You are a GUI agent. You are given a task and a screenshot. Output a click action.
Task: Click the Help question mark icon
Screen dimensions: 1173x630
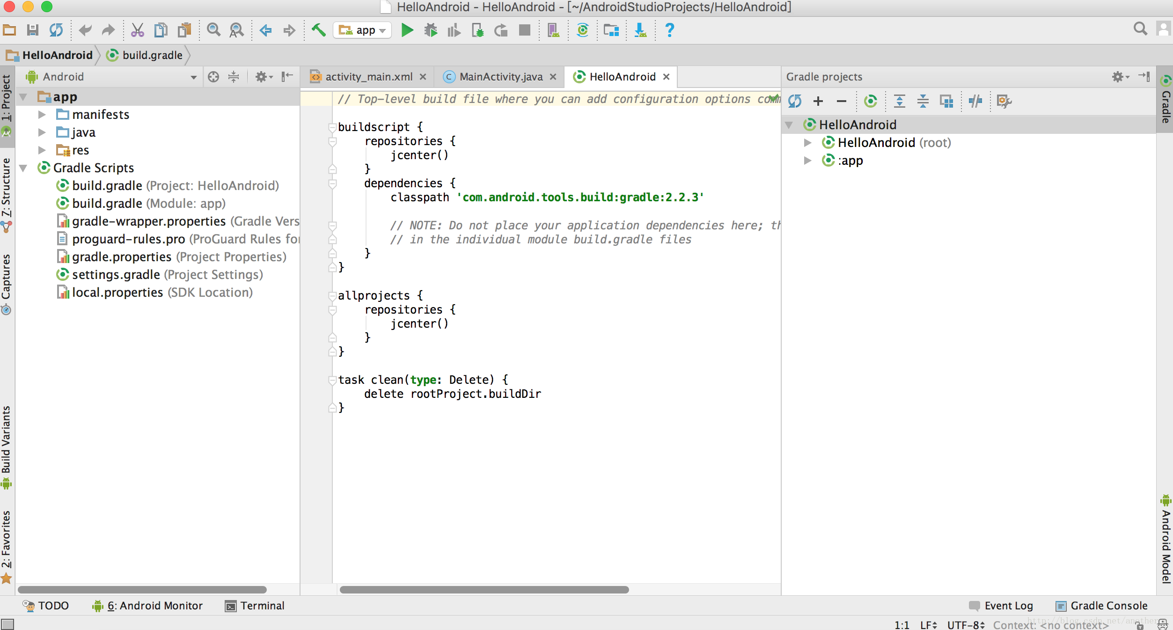pos(670,30)
